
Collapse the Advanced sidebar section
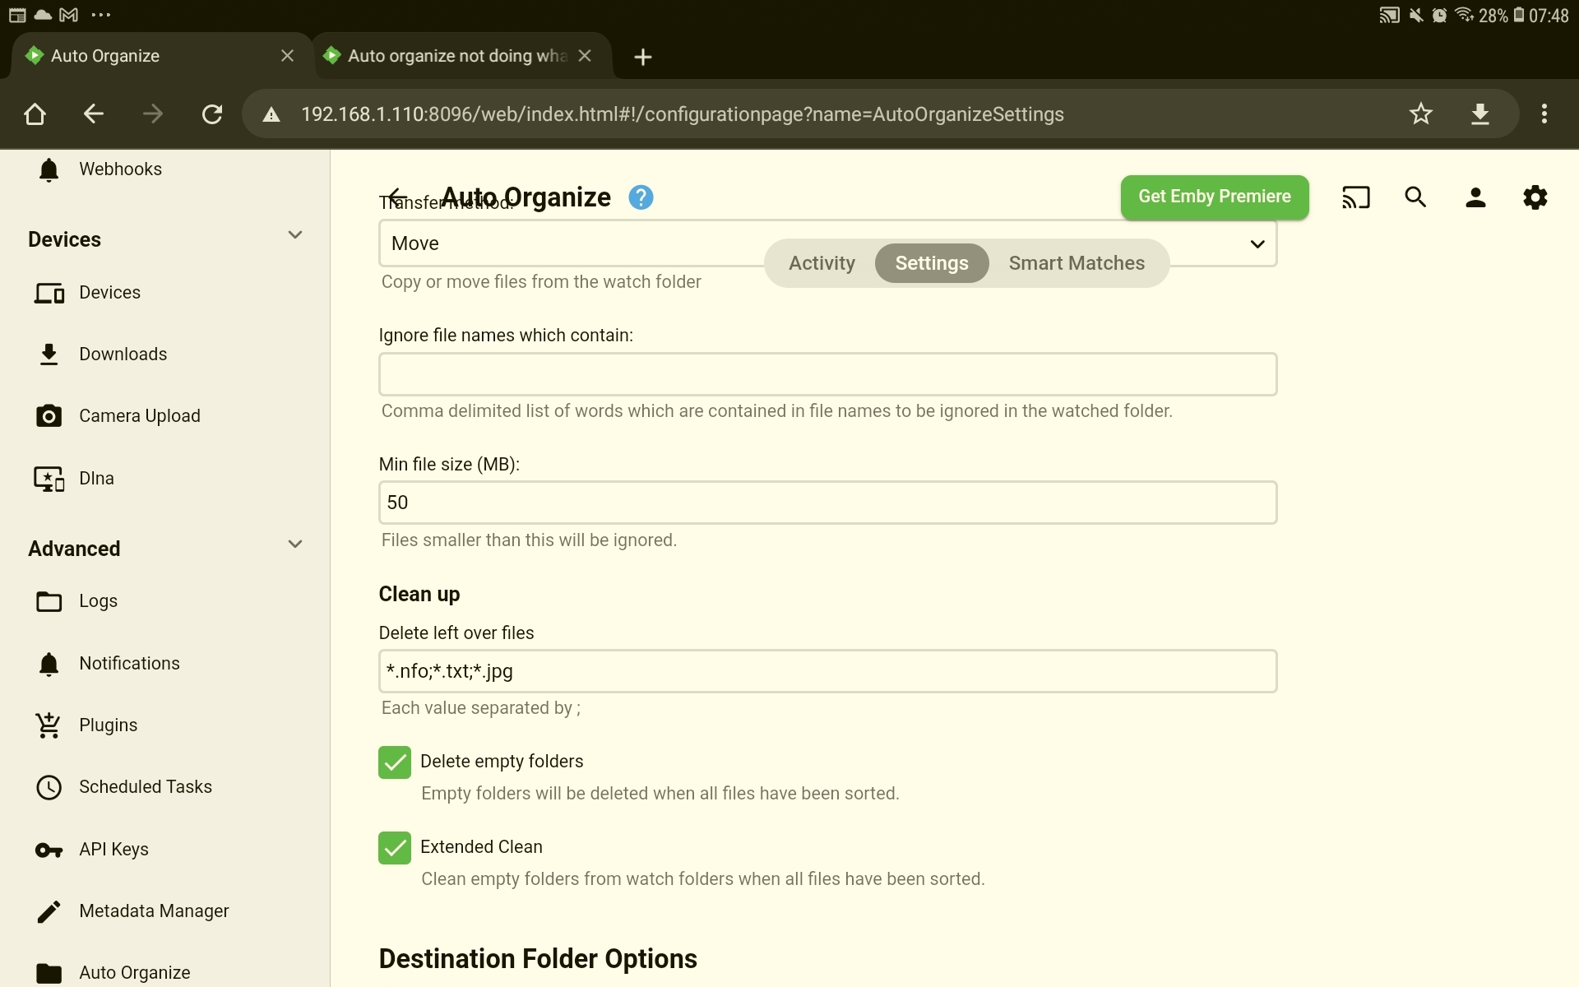(x=295, y=545)
